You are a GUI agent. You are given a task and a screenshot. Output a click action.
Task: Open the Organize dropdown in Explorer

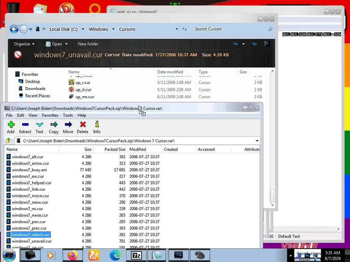pyautogui.click(x=24, y=44)
